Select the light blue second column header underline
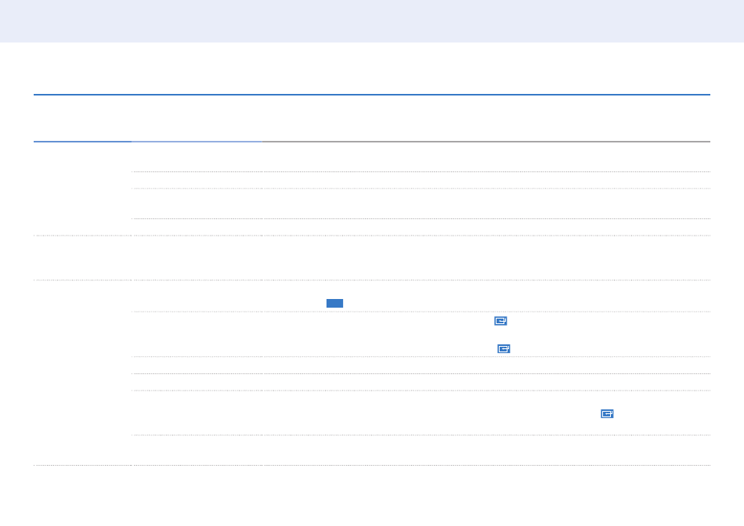Screen dimensions: 744x526 click(x=197, y=142)
